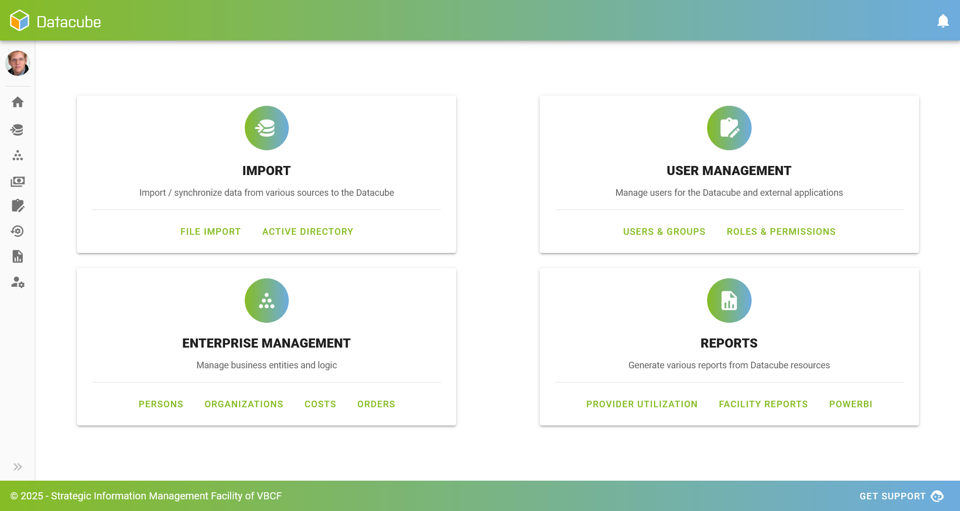Expand the sidebar with double chevron
Image resolution: width=960 pixels, height=511 pixels.
tap(18, 466)
